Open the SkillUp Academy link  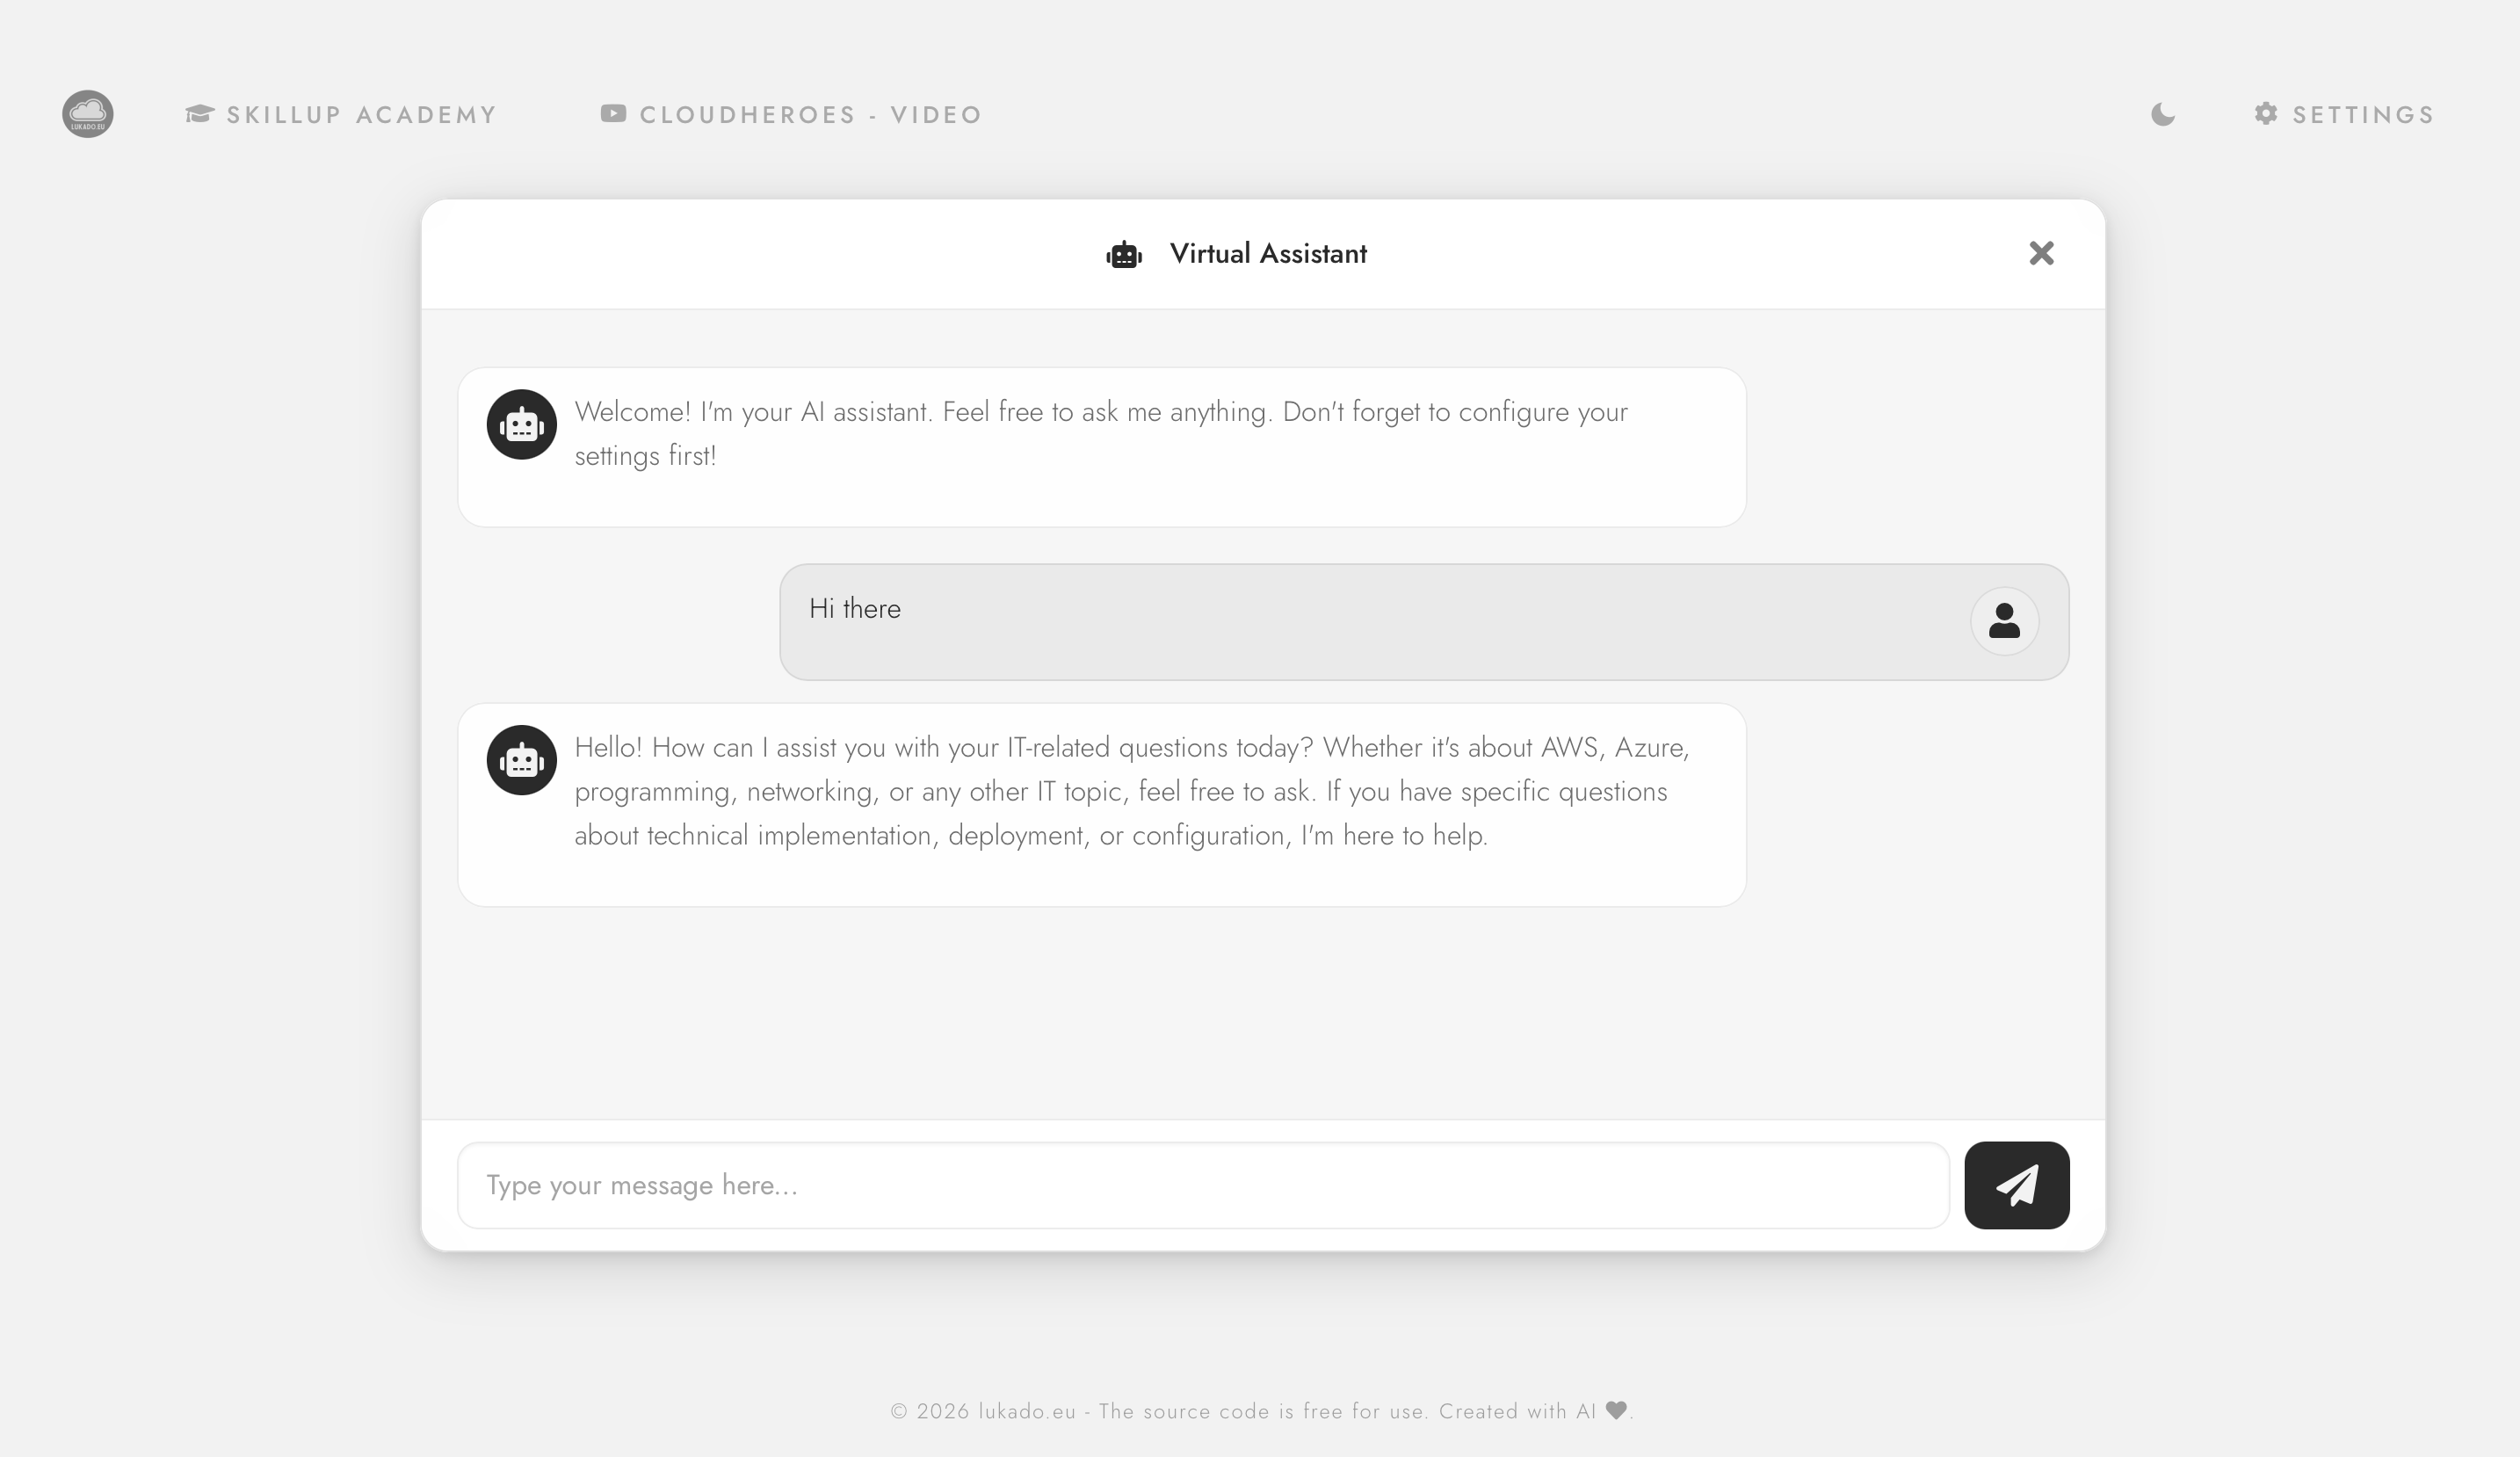pos(361,115)
